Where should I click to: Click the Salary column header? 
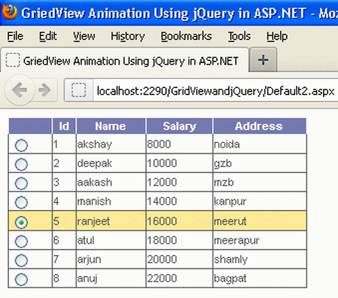tap(180, 126)
